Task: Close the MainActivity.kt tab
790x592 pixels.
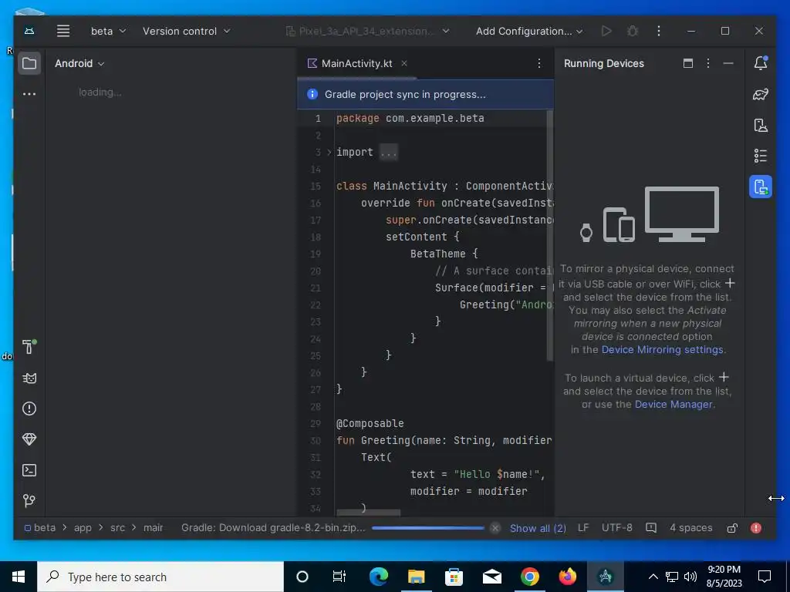Action: [404, 63]
